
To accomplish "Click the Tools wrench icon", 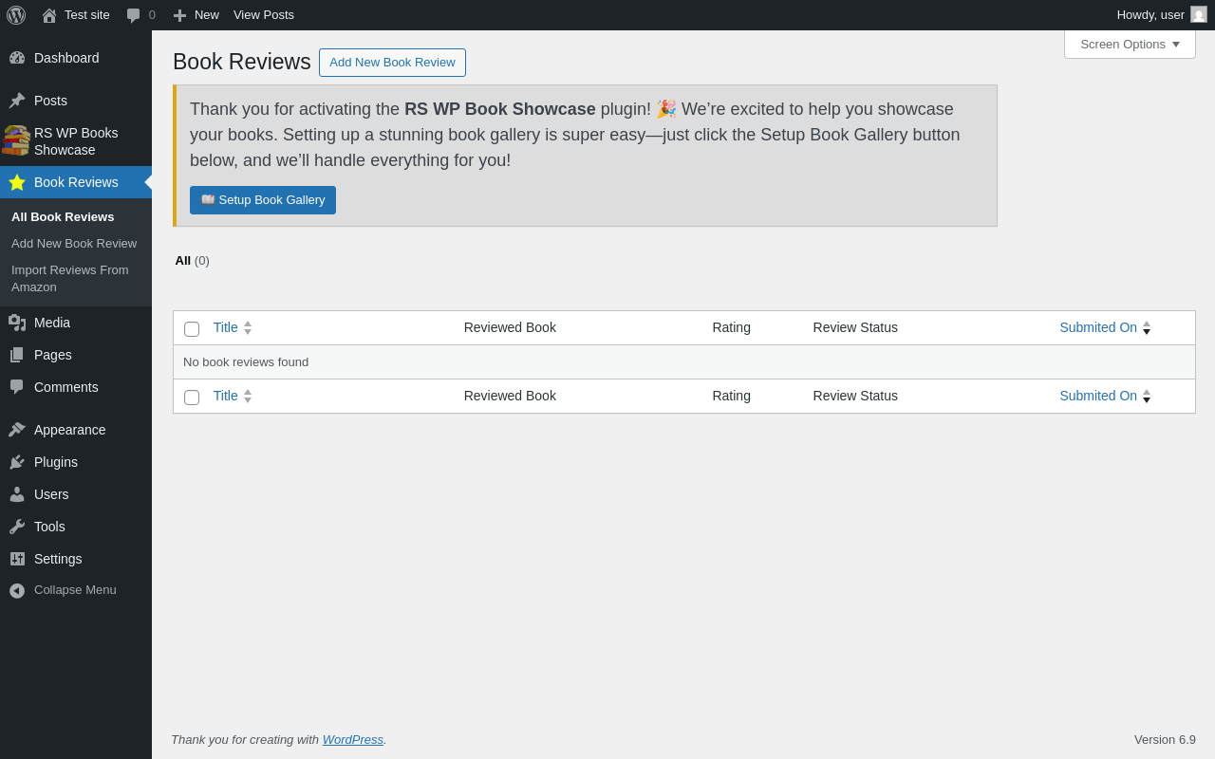I will [17, 527].
